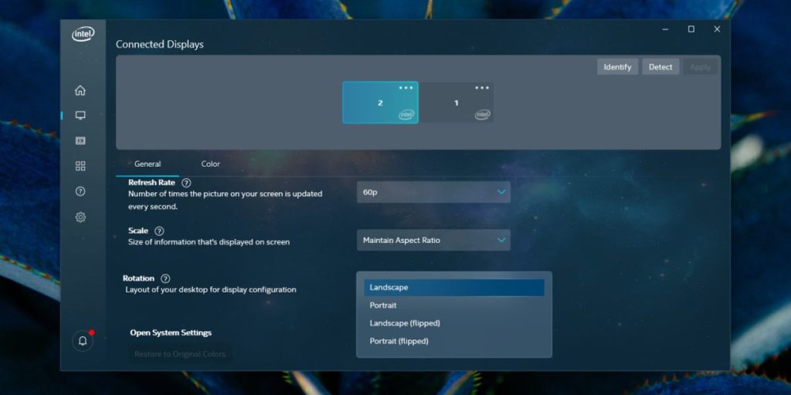The width and height of the screenshot is (791, 395).
Task: Open the Home page from sidebar
Action: (80, 91)
